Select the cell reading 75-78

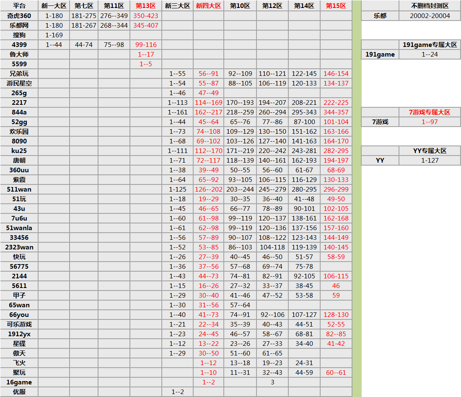(x=304, y=267)
